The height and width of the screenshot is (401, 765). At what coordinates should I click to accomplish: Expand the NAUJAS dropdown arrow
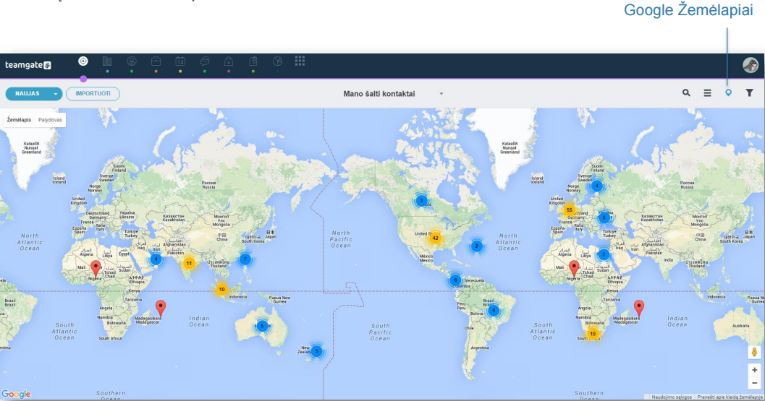click(x=56, y=93)
